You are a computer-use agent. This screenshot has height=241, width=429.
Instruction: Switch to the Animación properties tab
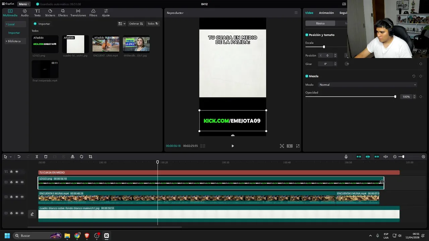pos(326,13)
